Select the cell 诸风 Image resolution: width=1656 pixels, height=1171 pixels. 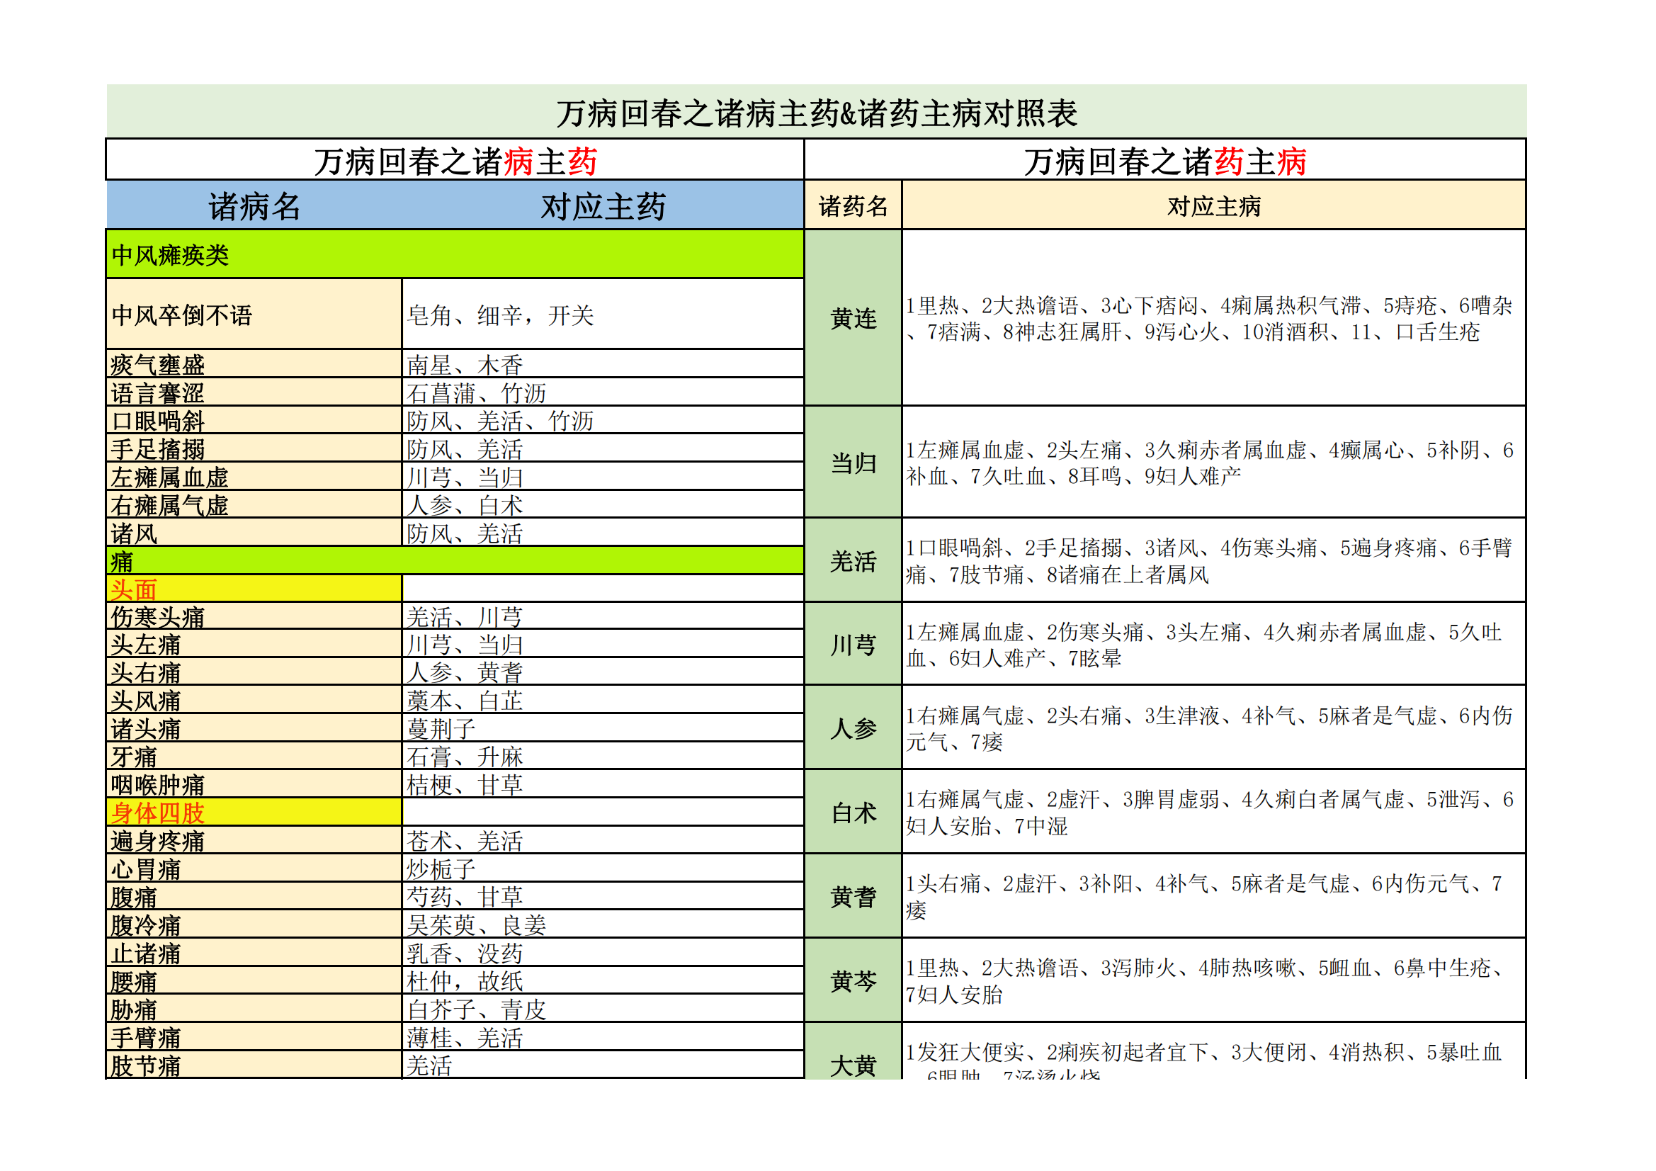[x=254, y=533]
